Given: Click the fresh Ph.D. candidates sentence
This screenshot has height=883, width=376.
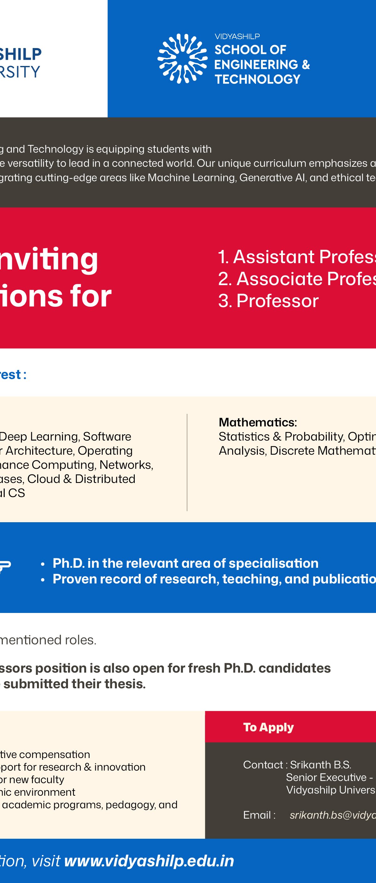Looking at the screenshot, I should pos(165,668).
